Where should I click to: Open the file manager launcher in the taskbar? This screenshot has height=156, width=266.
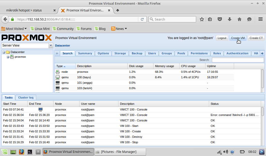coord(38,152)
